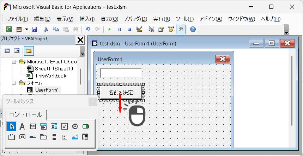The width and height of the screenshot is (303, 156).
Task: Click the Cut (scissors) toolbar icon
Action: (x=46, y=29)
